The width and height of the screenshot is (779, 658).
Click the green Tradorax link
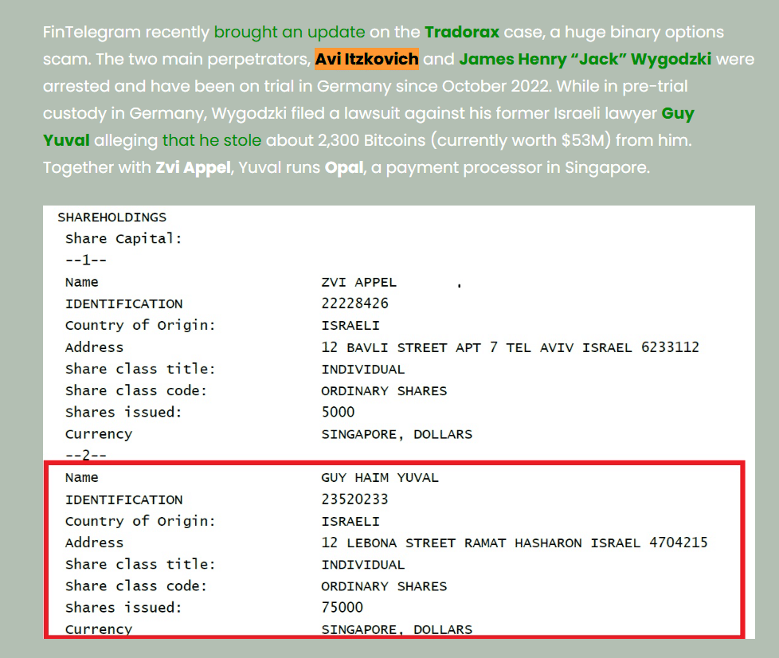[x=462, y=33]
